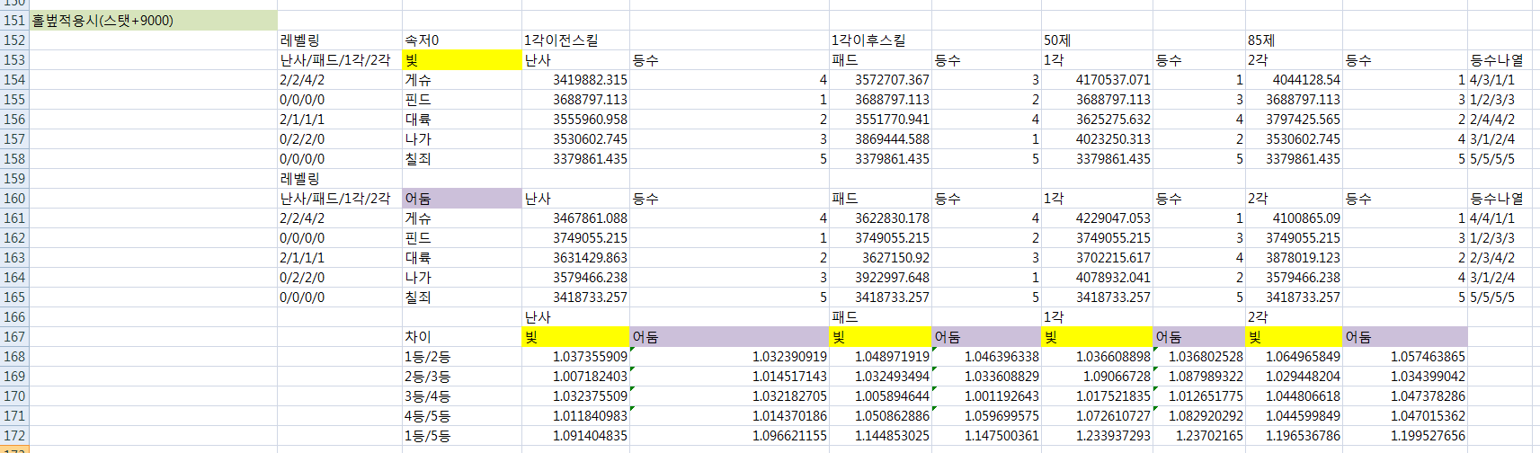Click the row 159 레벨링 cell
The width and height of the screenshot is (1540, 453).
tap(339, 178)
